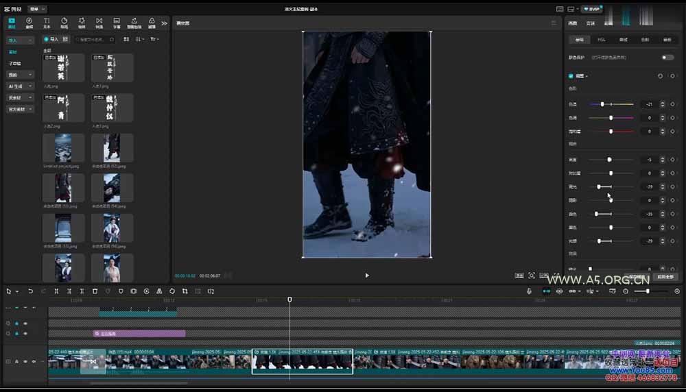Open the sort order dropdown in media panel

pos(139,39)
